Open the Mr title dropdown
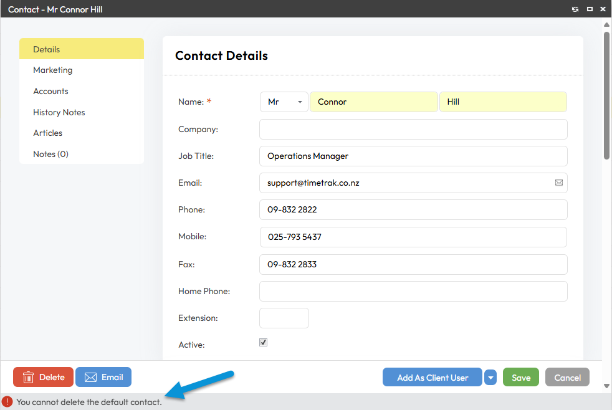Screen dimensions: 612x410 pyautogui.click(x=284, y=102)
